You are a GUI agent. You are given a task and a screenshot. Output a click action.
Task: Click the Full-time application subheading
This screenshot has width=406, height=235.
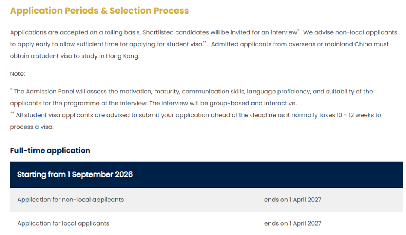pos(50,150)
